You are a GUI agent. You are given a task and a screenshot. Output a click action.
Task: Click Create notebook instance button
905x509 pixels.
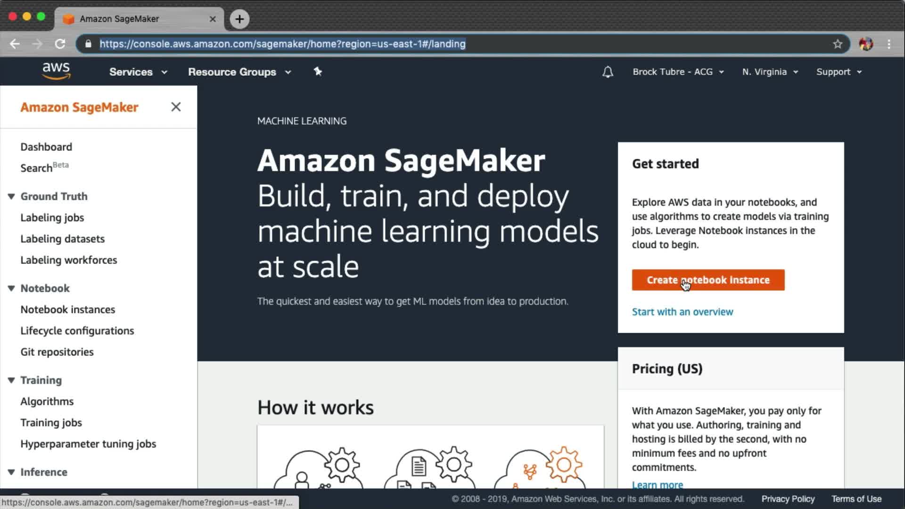(708, 280)
